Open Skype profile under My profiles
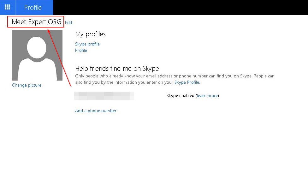308x170 pixels. tap(87, 44)
